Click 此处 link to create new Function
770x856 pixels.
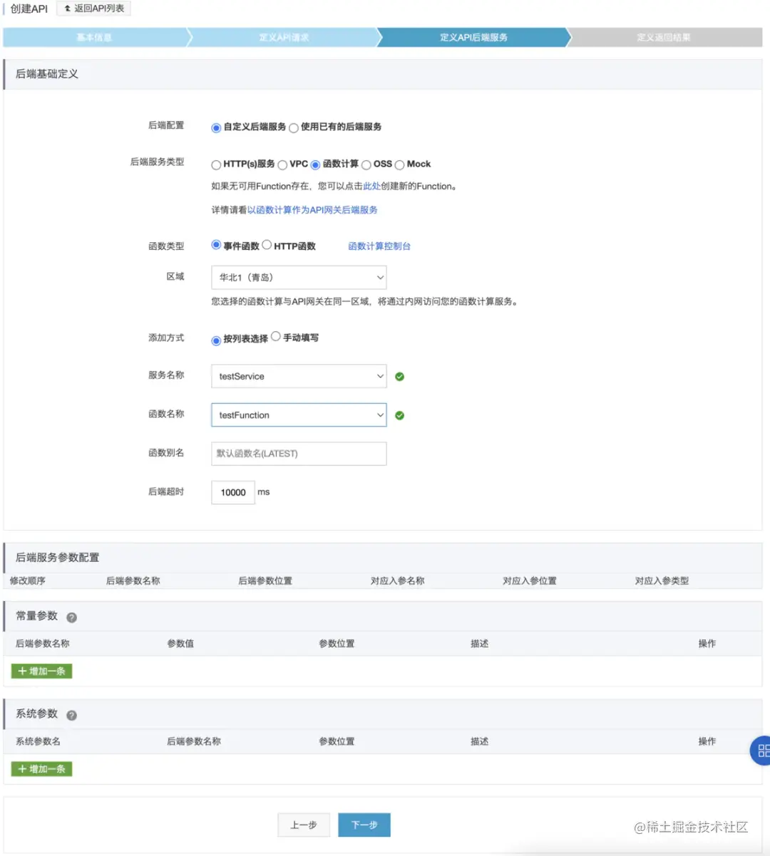pos(372,187)
